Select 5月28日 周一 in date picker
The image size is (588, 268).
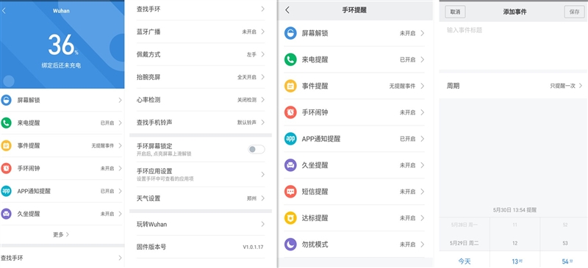465,225
